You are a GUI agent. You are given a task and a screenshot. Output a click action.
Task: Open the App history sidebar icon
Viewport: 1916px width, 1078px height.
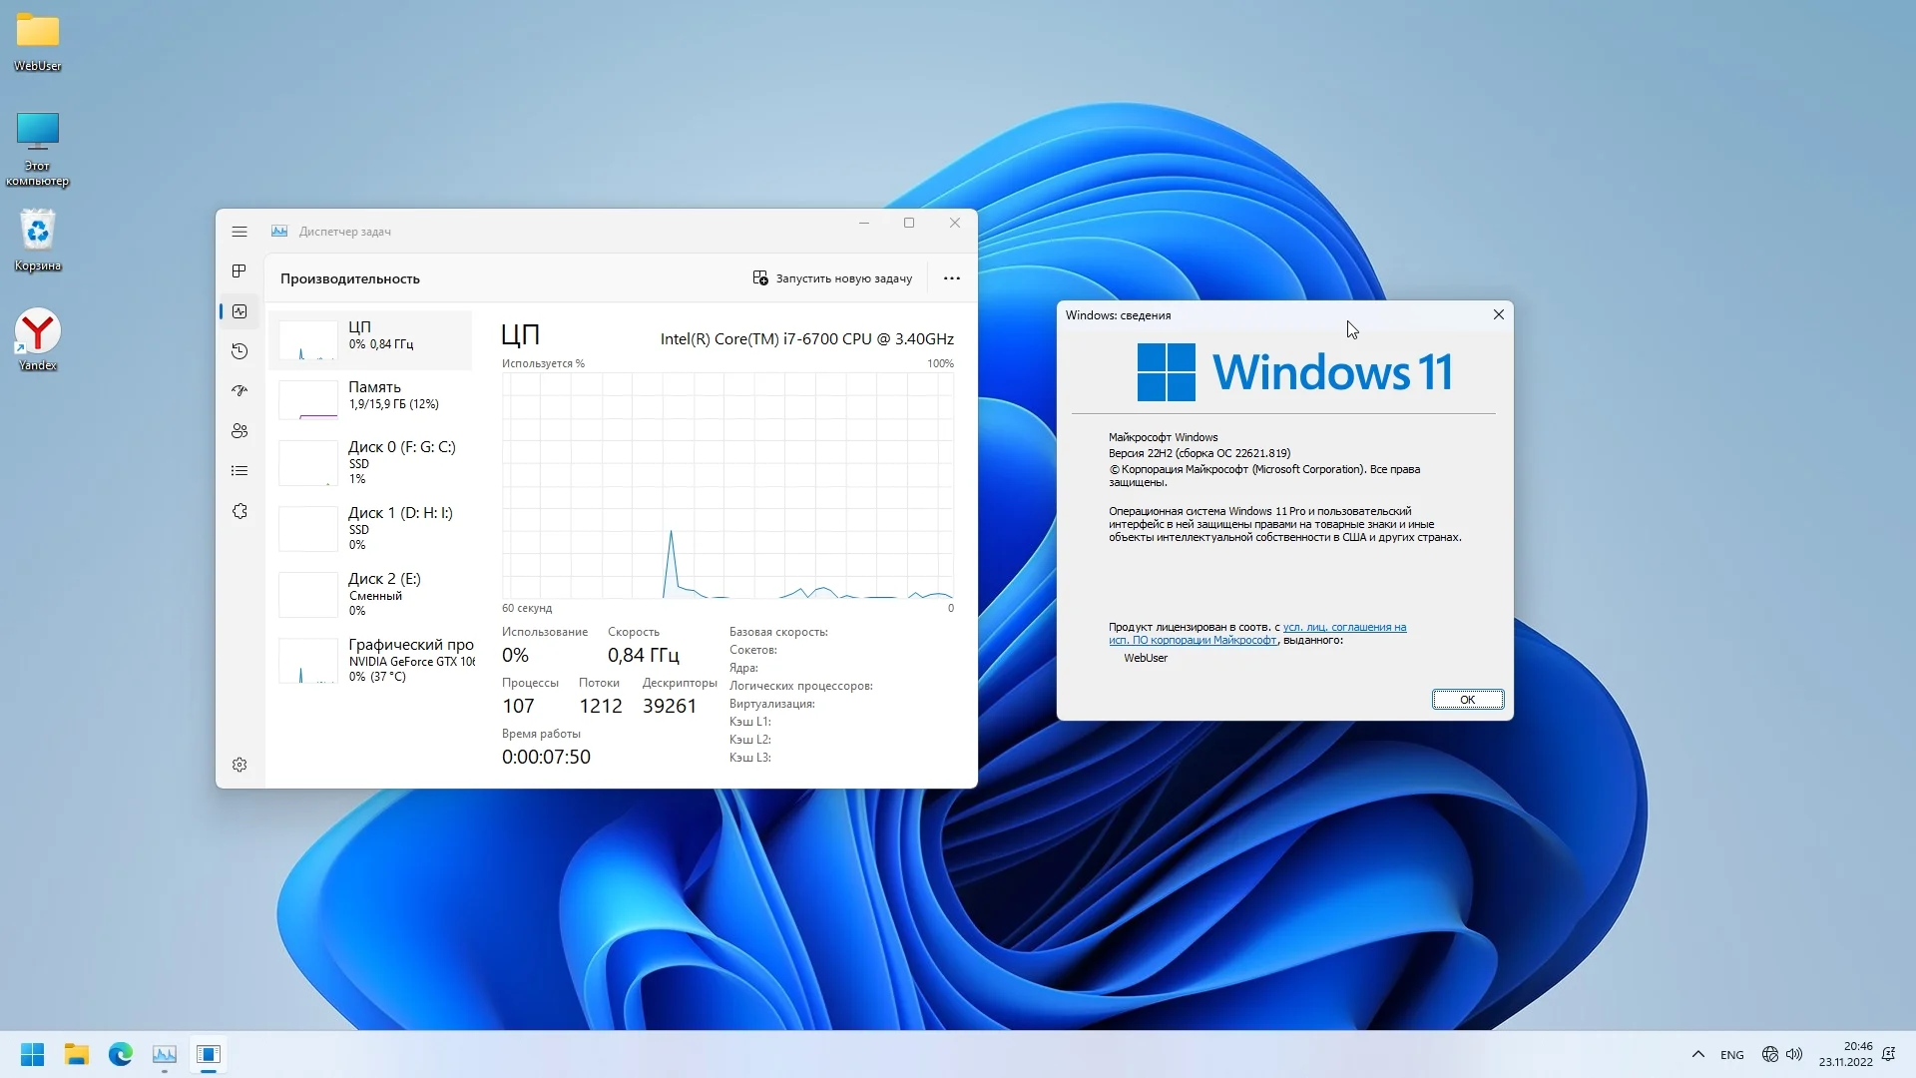click(x=239, y=351)
